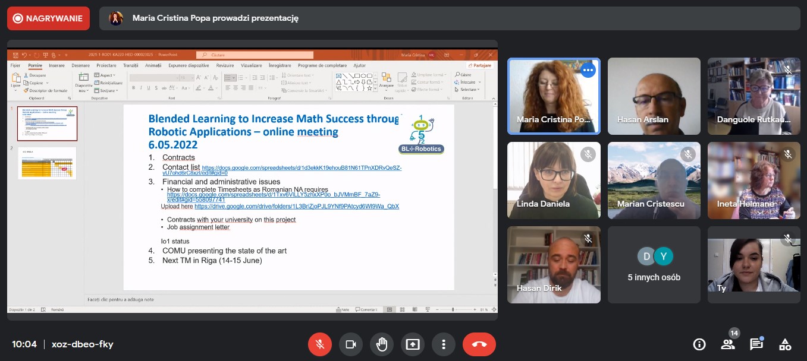Switch to the Proiectare ribbon tab
This screenshot has width=807, height=361.
[106, 65]
